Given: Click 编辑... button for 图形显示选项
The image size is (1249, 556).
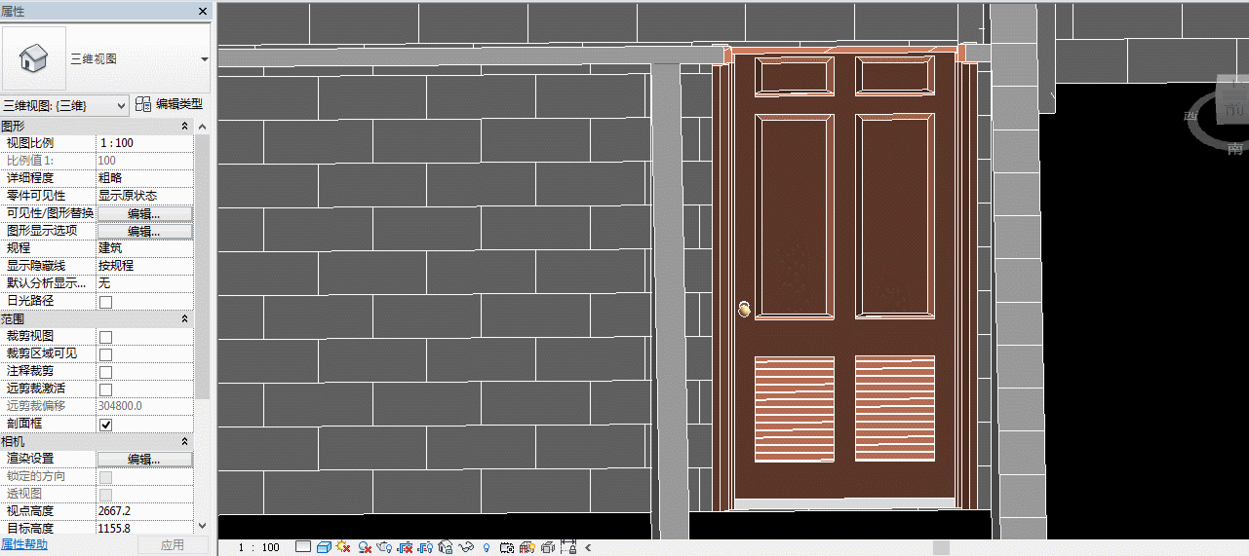Looking at the screenshot, I should [144, 231].
